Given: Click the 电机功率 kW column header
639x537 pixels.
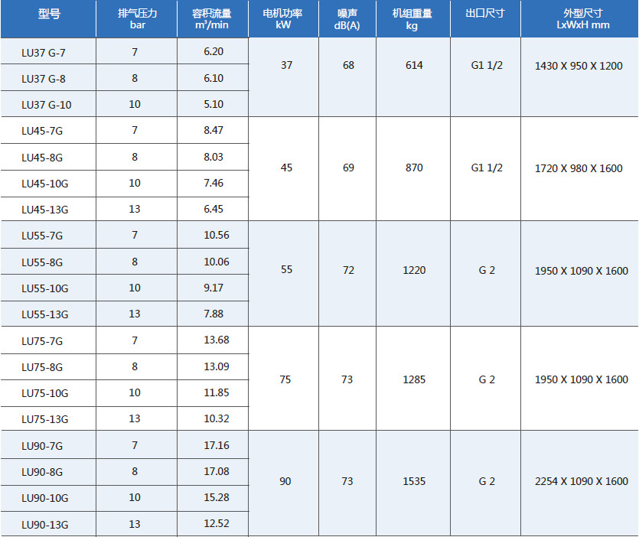Looking at the screenshot, I should point(283,19).
